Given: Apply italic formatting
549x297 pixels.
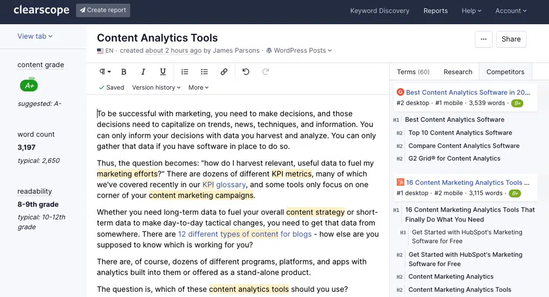Looking at the screenshot, I should [143, 72].
